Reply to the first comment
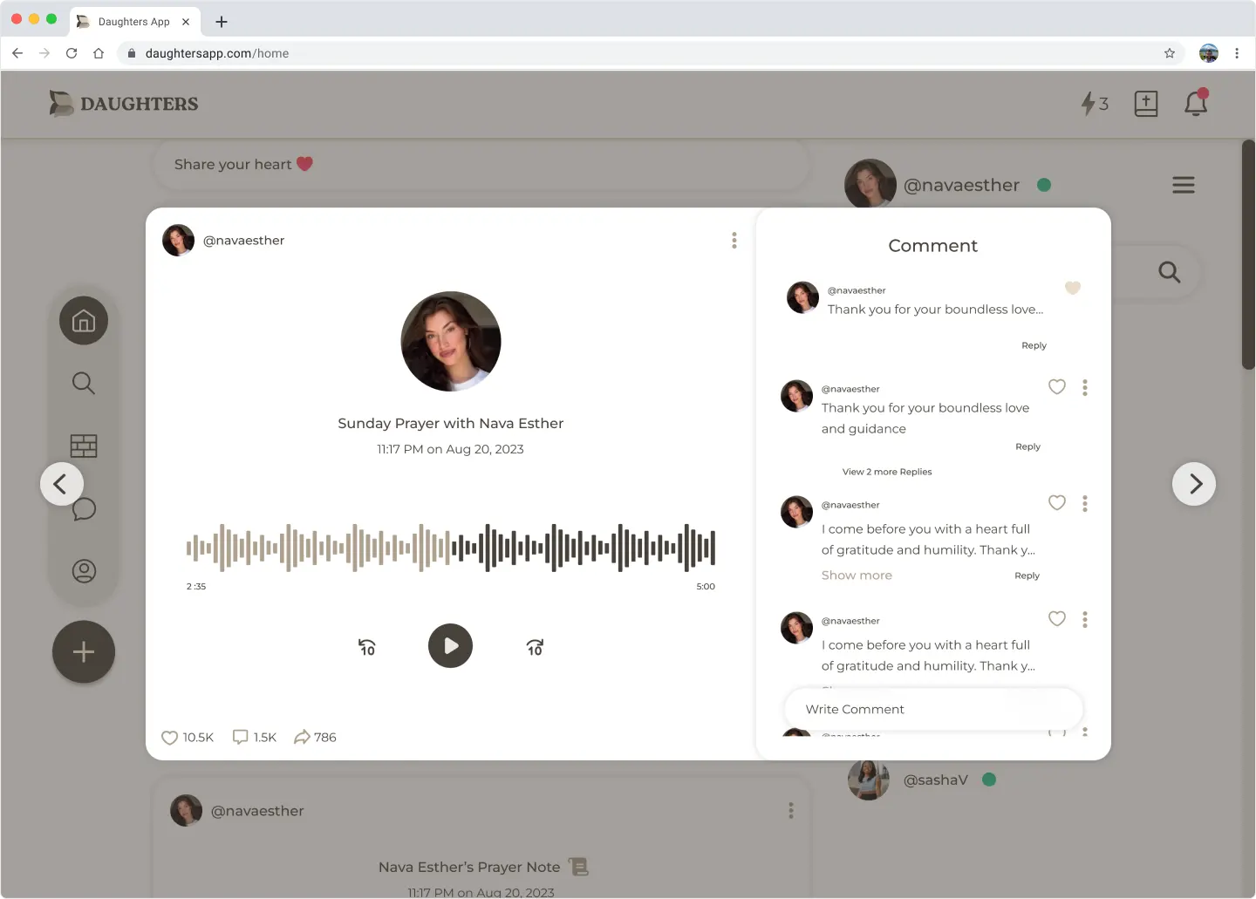Screen dimensions: 1256x899 tap(1034, 345)
